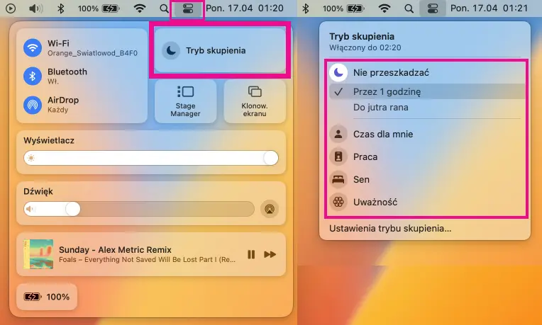Screen dimensions: 542x325
Task: Select the Praca focus mode
Action: point(365,156)
